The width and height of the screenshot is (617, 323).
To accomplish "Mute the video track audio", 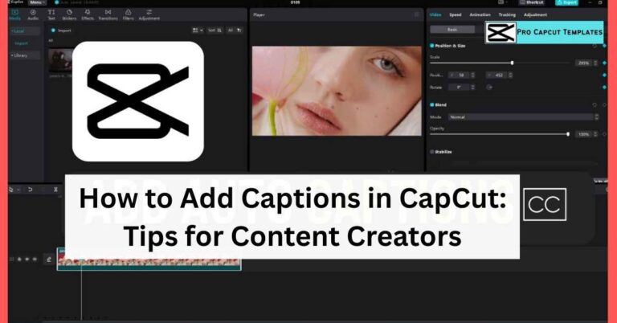I will click(x=35, y=260).
